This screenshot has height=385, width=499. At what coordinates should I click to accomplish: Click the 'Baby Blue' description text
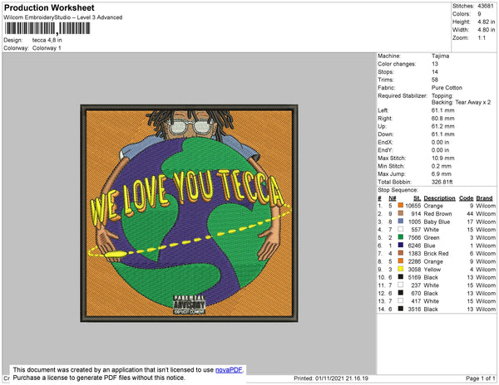(x=437, y=222)
